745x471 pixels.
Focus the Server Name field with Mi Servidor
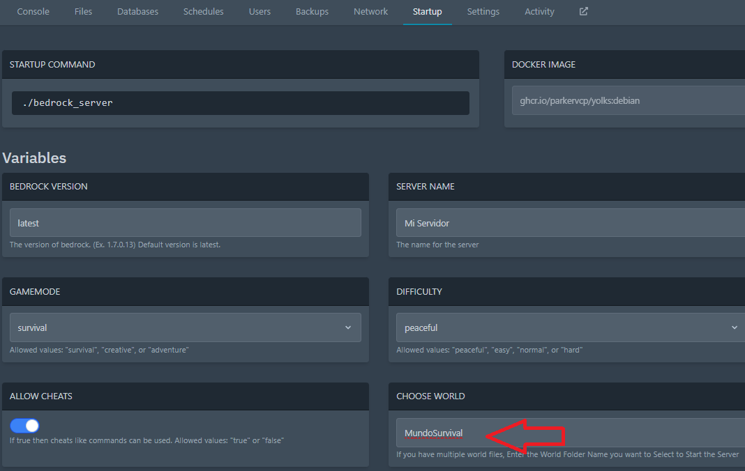coord(569,223)
